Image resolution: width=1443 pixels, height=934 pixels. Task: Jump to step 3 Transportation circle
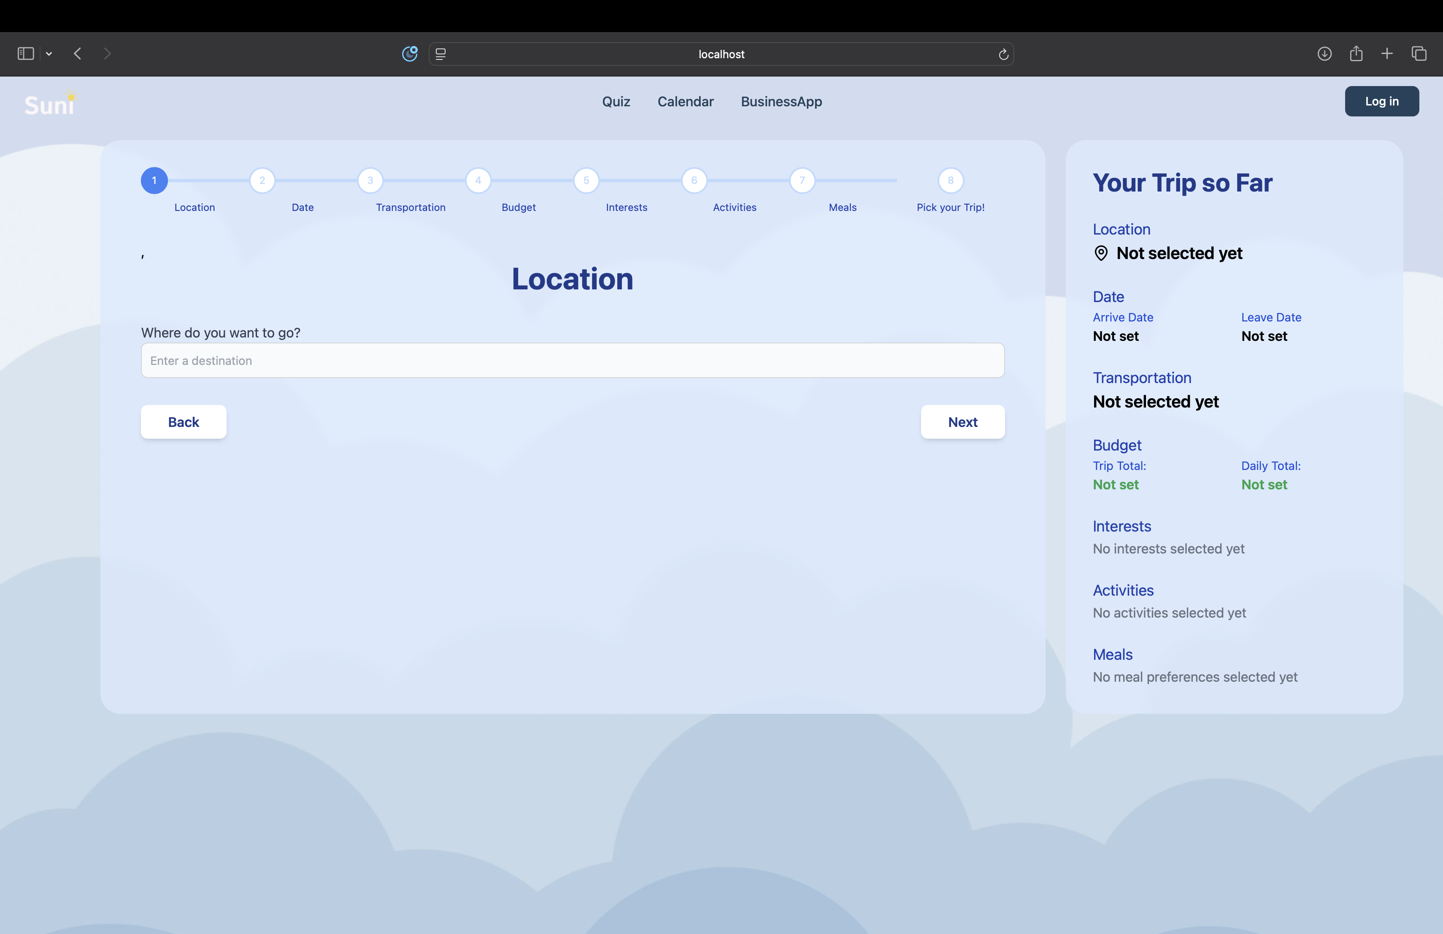coord(370,181)
